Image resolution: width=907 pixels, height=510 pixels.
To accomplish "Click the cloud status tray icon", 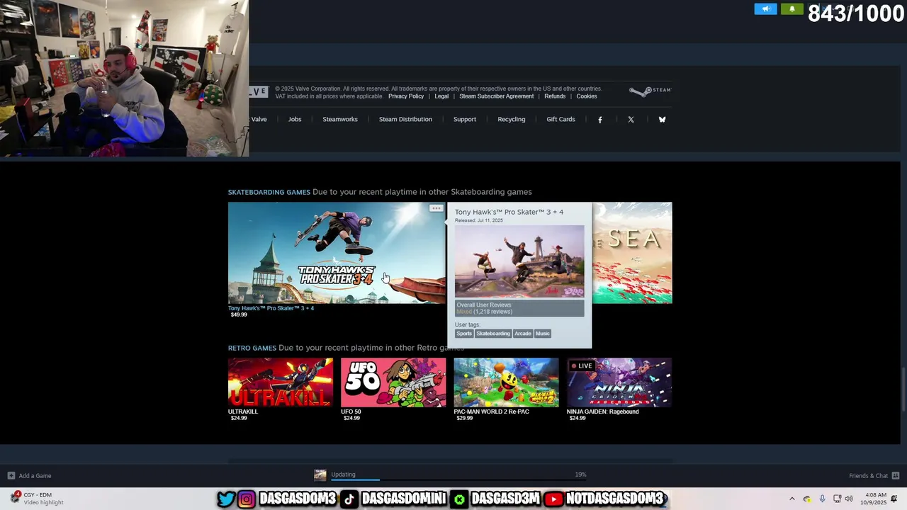I will (x=807, y=499).
